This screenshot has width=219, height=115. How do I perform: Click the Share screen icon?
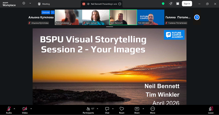click(x=137, y=109)
